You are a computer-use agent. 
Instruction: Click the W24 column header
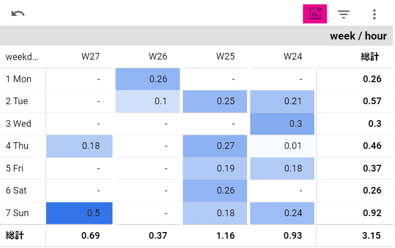click(293, 56)
